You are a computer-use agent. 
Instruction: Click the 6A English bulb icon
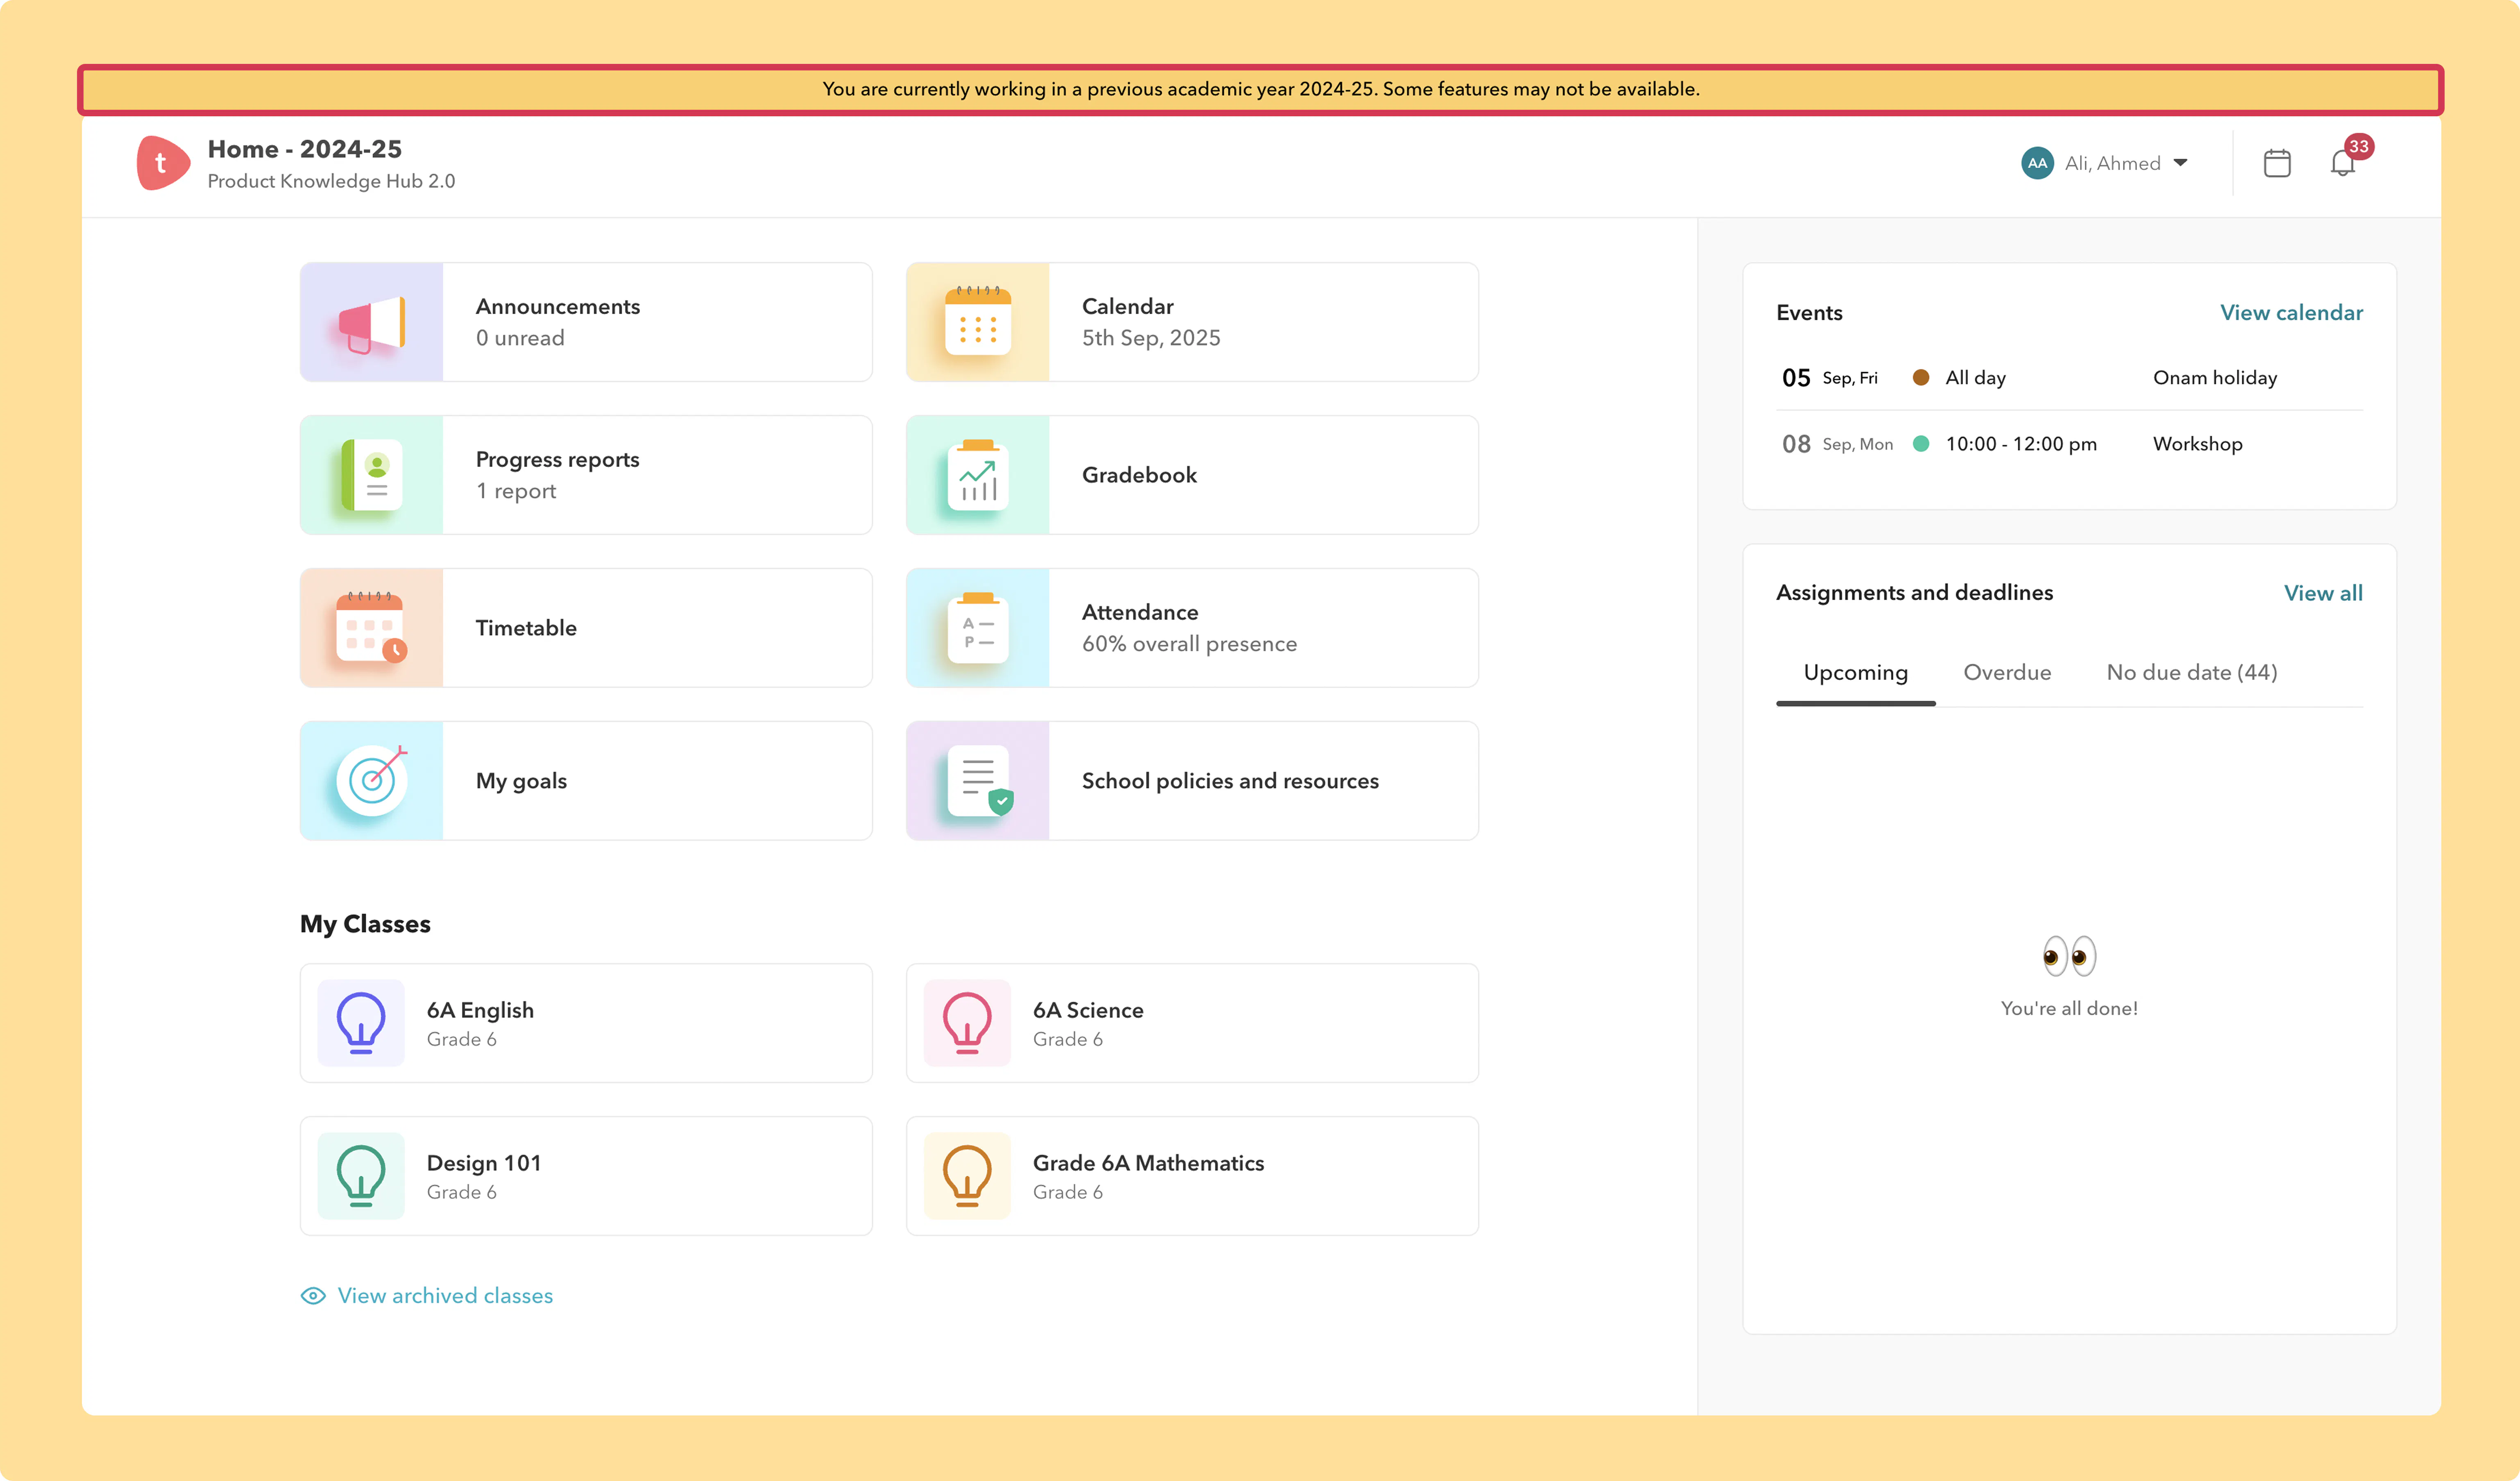pyautogui.click(x=361, y=1023)
